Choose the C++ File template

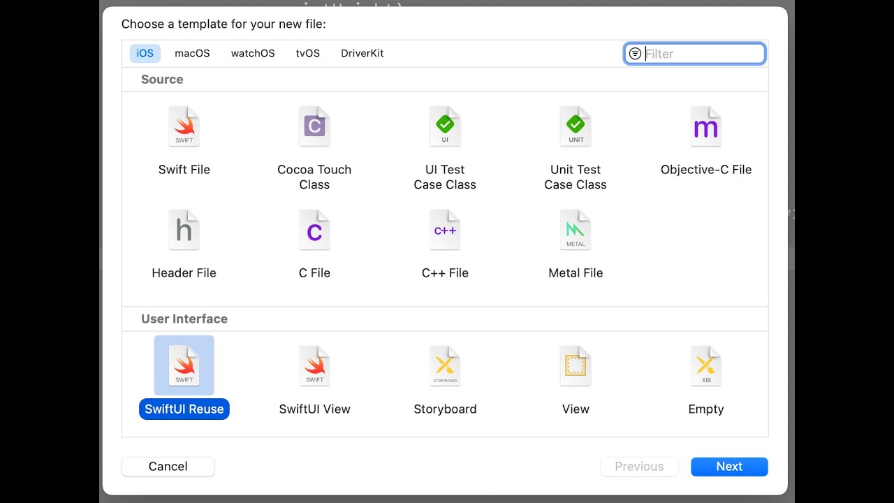[445, 230]
